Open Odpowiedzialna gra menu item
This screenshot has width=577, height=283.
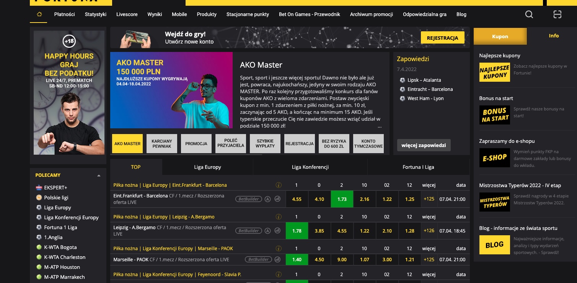425,15
